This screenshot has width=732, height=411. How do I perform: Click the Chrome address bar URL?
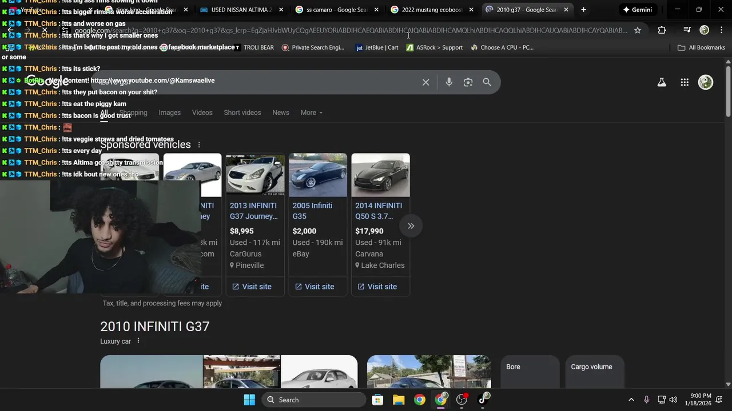click(351, 30)
